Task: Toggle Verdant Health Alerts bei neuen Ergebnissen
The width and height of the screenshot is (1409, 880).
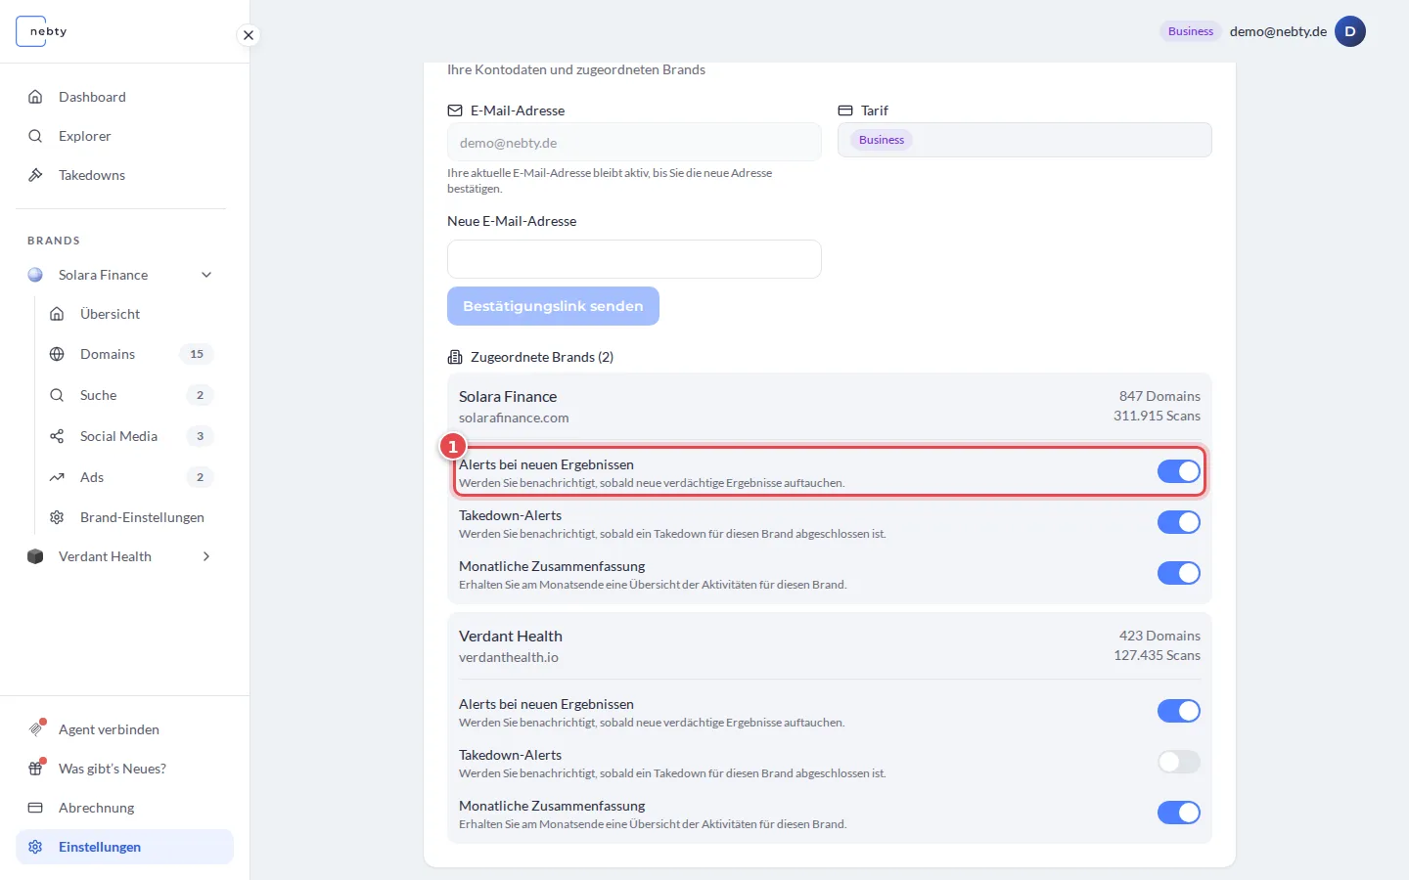Action: pyautogui.click(x=1178, y=711)
